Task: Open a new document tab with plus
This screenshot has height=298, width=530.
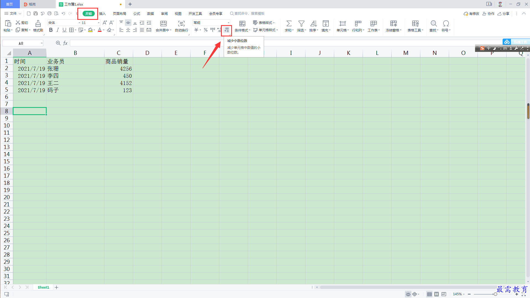Action: (130, 4)
